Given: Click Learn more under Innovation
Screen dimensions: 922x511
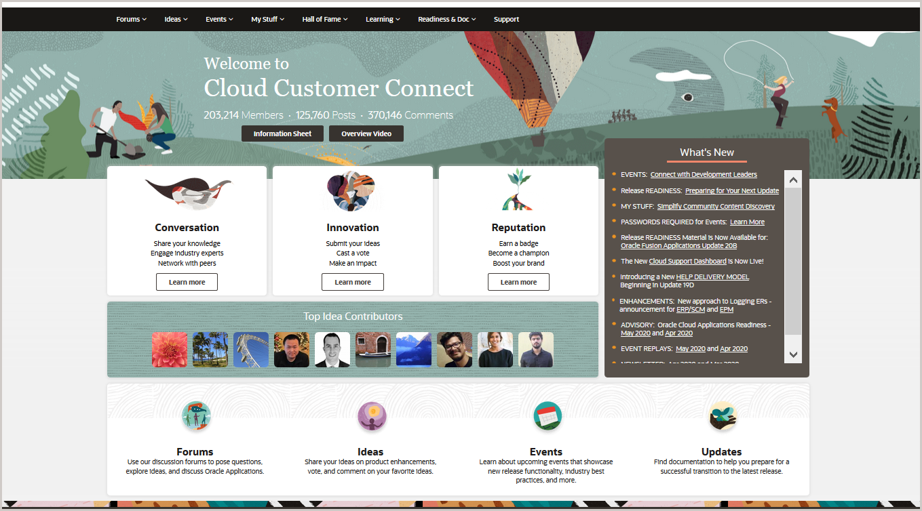Looking at the screenshot, I should pos(352,282).
